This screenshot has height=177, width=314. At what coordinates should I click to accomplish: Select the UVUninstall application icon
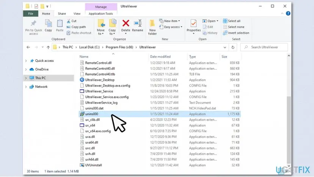(82, 165)
